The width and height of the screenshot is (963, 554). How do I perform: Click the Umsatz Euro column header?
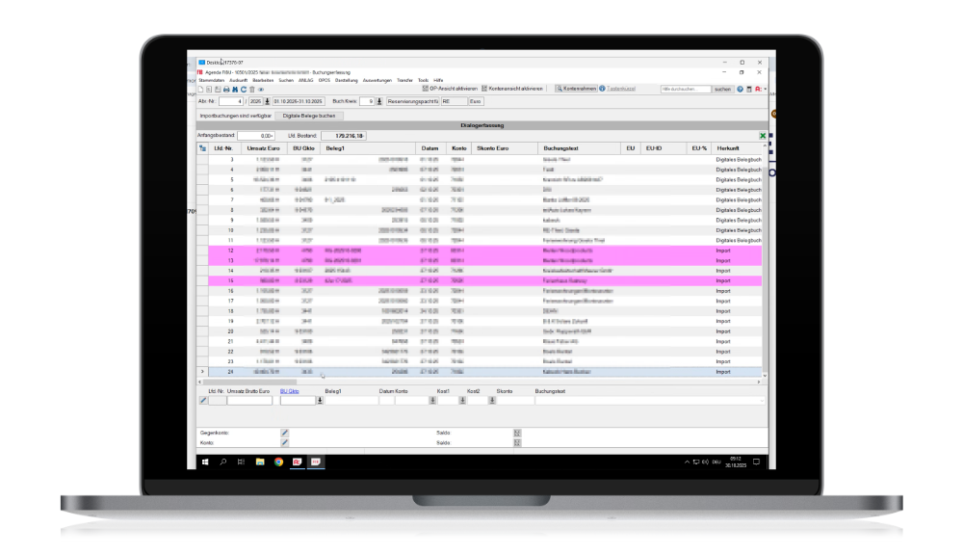(263, 148)
